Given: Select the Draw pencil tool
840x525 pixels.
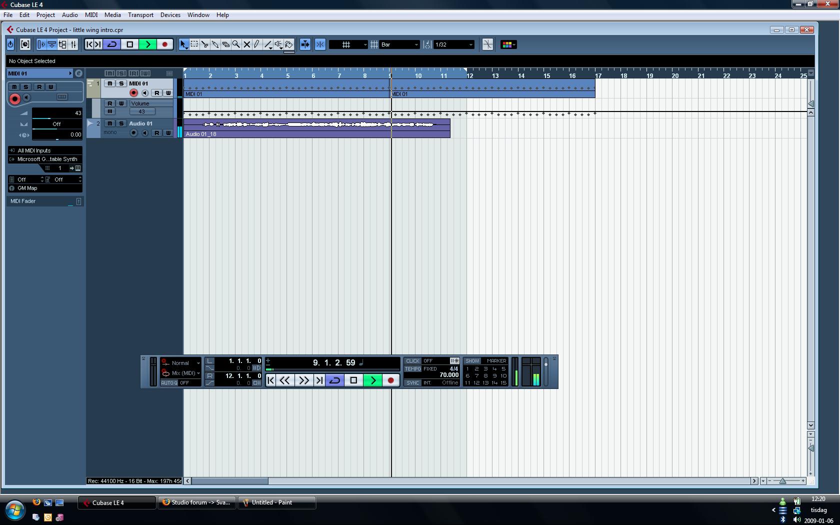Looking at the screenshot, I should click(257, 44).
